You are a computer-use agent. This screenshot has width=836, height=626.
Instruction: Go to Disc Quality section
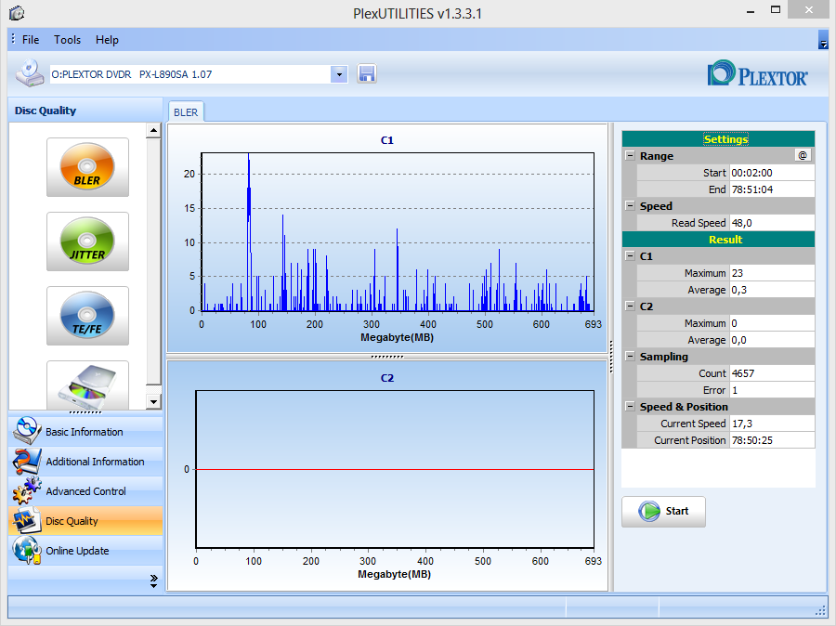coord(85,521)
